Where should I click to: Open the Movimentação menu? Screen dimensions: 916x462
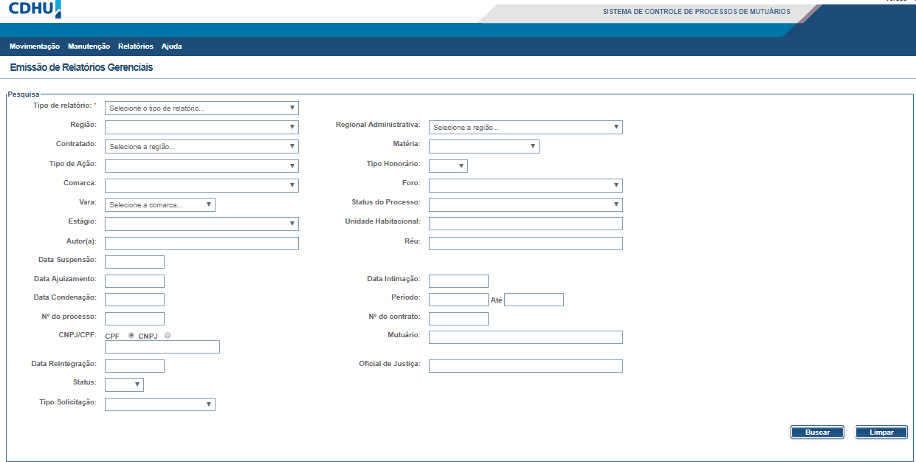(x=35, y=46)
